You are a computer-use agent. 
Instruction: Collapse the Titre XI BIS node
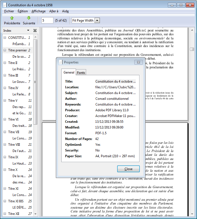pyautogui.click(x=5, y=201)
